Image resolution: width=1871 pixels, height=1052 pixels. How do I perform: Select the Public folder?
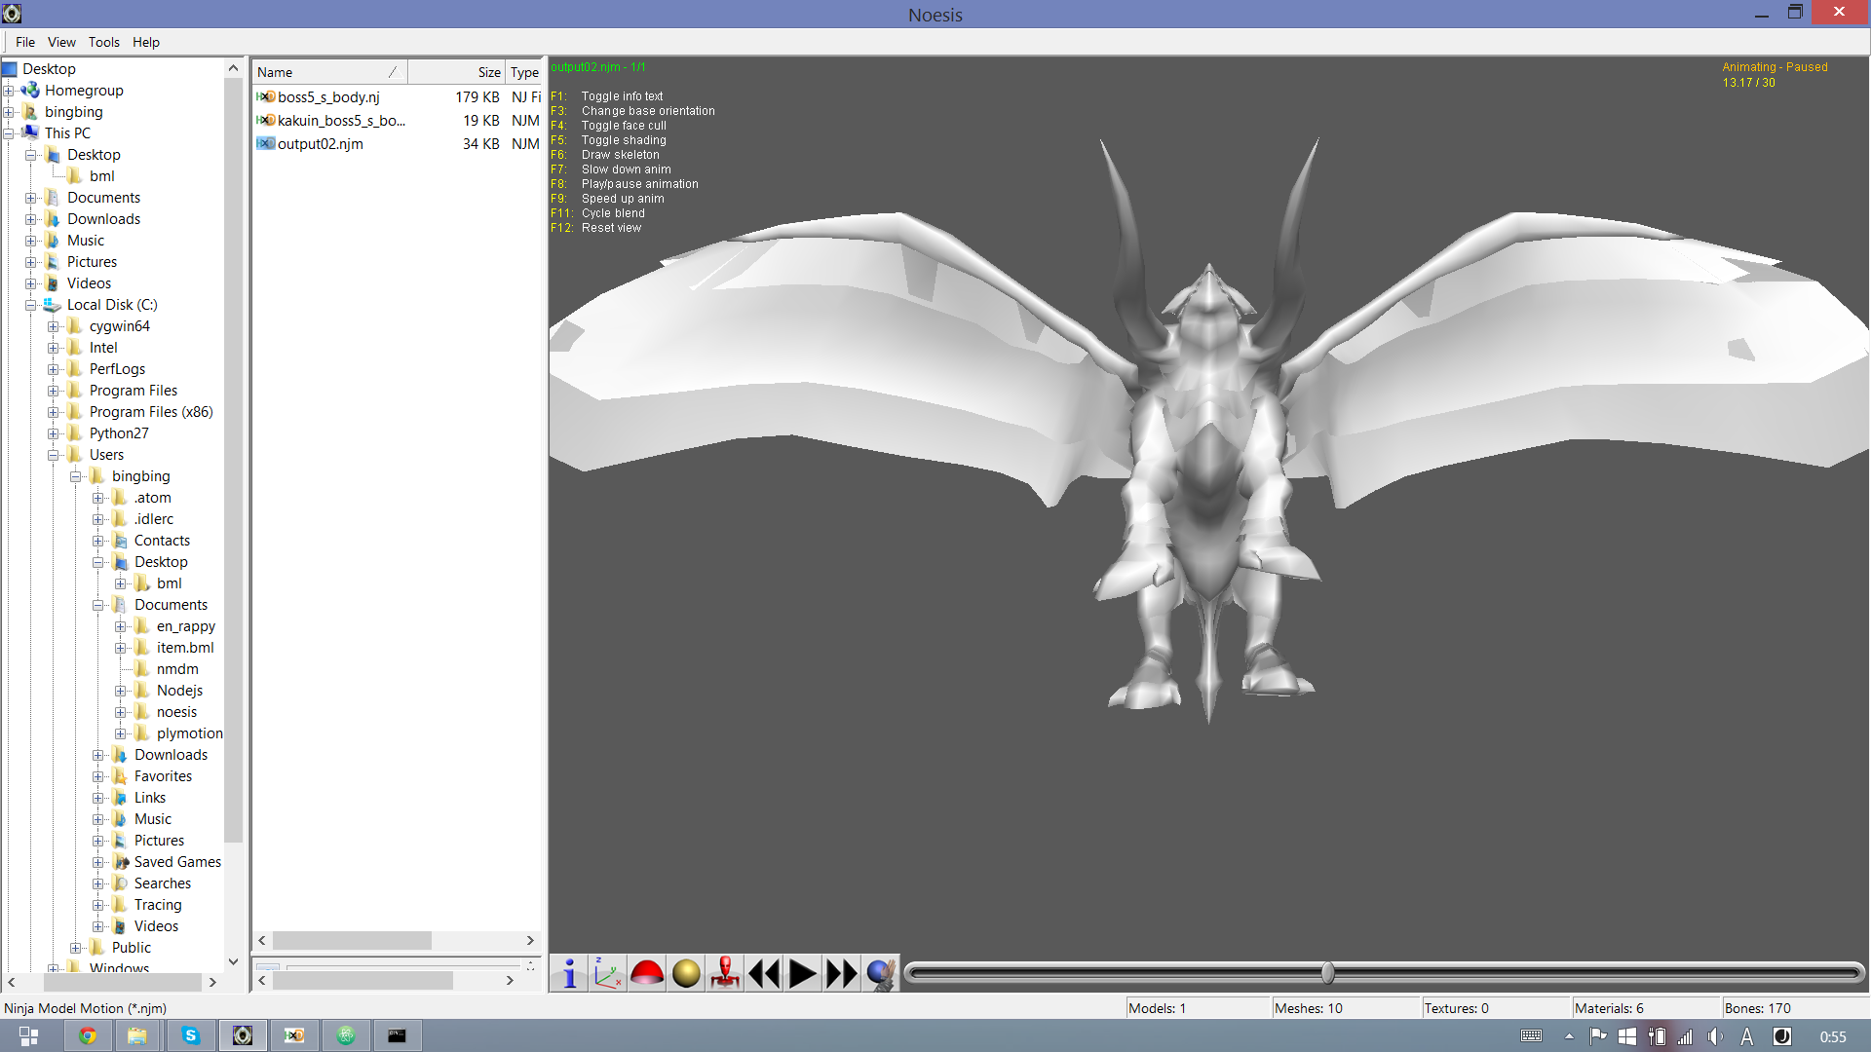(x=131, y=948)
